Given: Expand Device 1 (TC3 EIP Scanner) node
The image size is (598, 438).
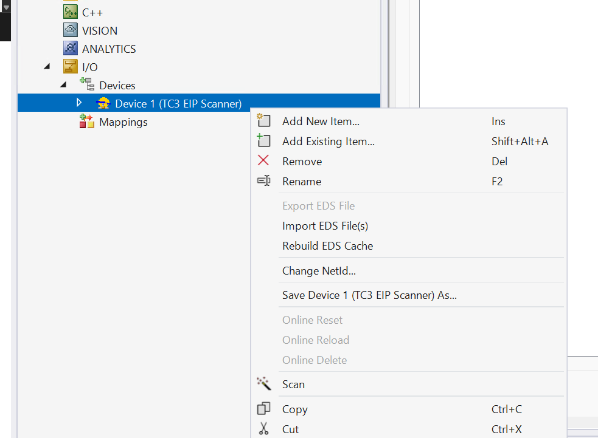Looking at the screenshot, I should tap(79, 103).
